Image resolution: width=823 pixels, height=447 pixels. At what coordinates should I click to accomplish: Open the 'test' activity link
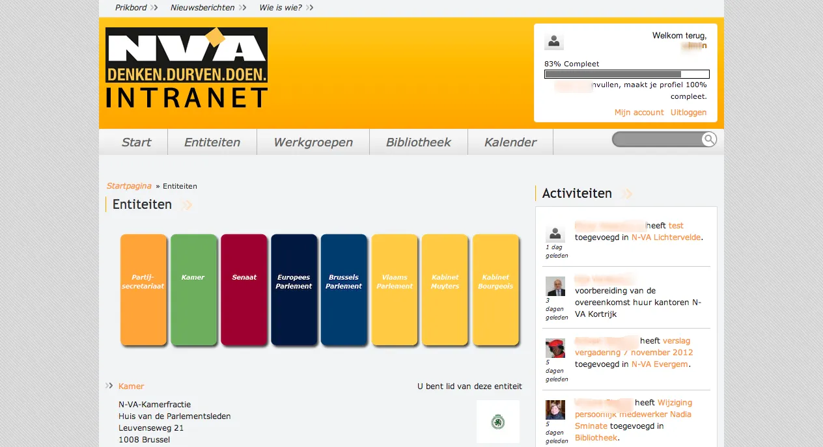point(676,226)
